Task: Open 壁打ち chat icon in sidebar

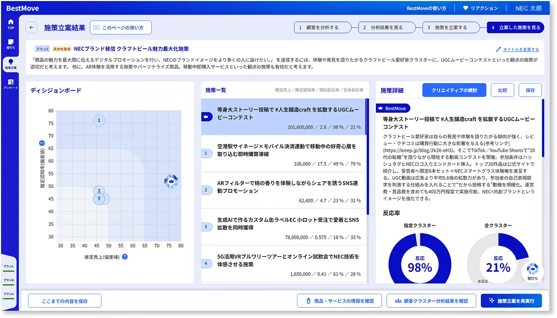Action: click(11, 44)
